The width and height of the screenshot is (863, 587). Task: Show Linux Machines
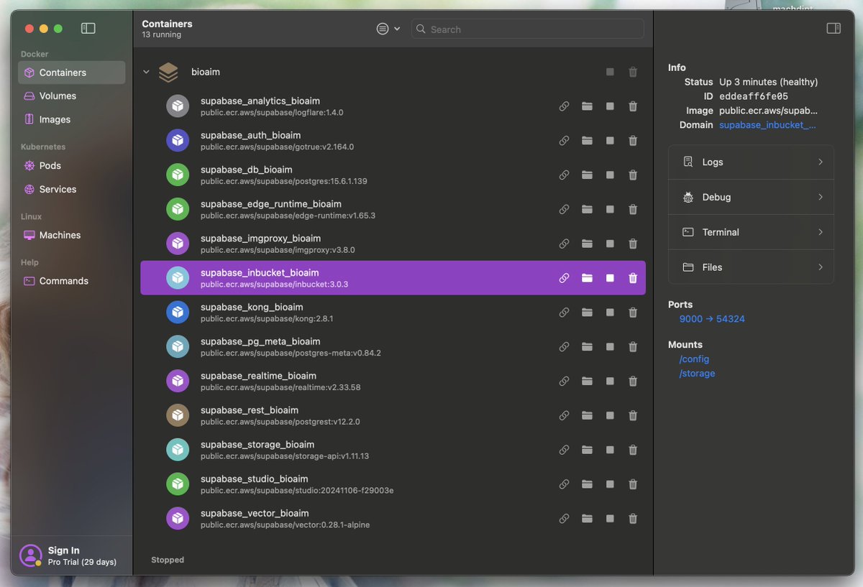click(x=71, y=235)
